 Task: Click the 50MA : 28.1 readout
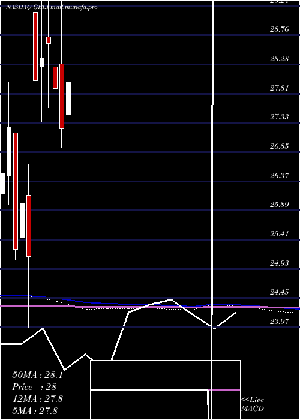[x=37, y=375]
